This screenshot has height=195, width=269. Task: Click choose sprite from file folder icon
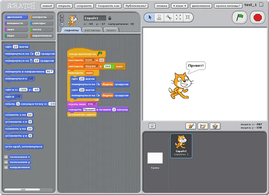[x=203, y=126]
